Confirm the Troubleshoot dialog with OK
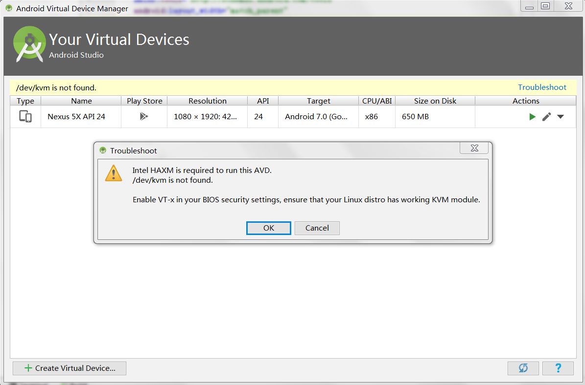585x385 pixels. click(x=269, y=228)
